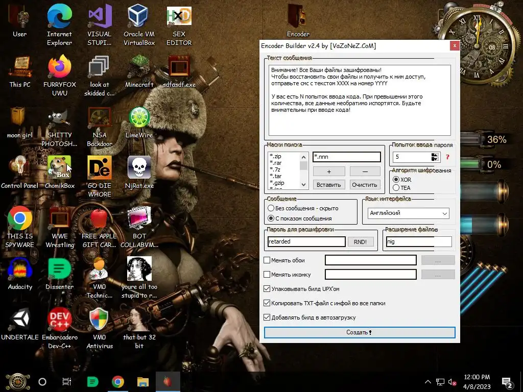523x392 pixels.
Task: Click the 'Расширение файлов' extension field
Action: (x=419, y=241)
